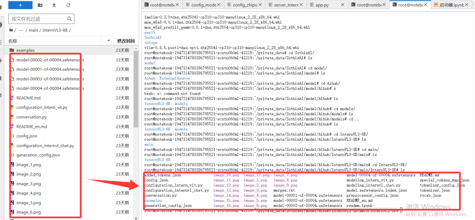Screen dimensions: 475x220
Task: Click the blue plus new launcher button
Action: point(20,5)
